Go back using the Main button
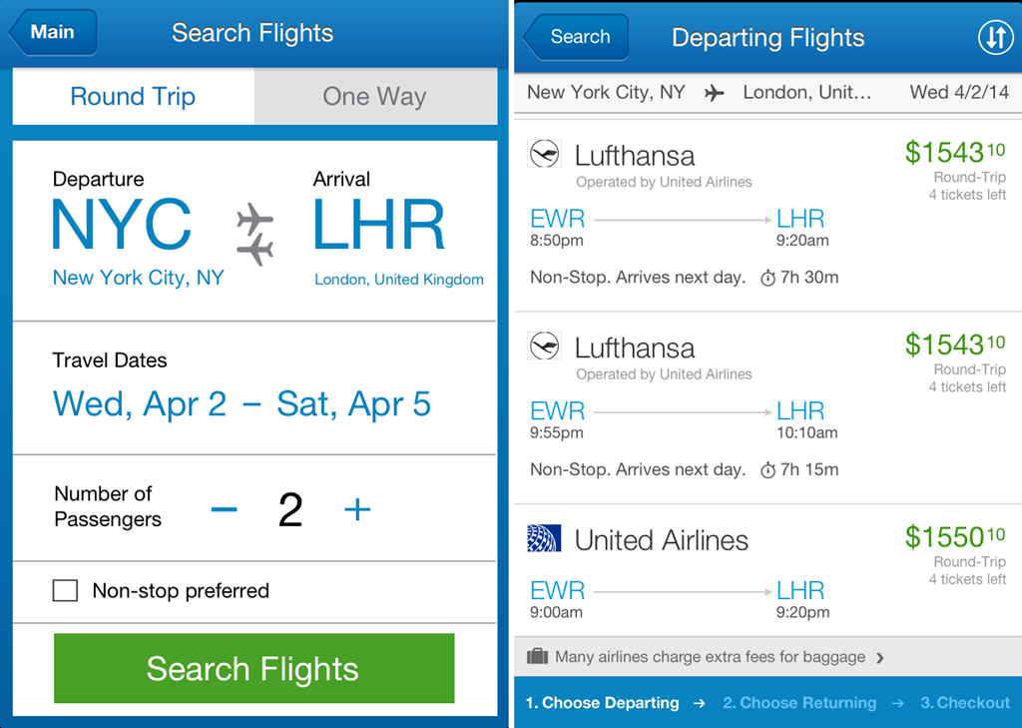1022x728 pixels. (x=53, y=32)
